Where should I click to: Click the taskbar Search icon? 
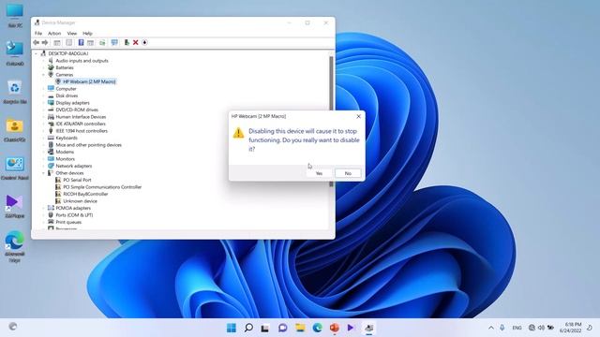click(248, 328)
